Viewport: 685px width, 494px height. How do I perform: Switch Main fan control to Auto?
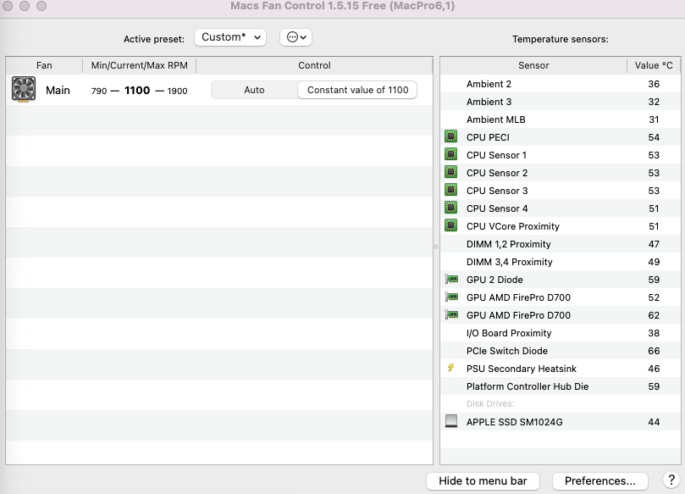[254, 90]
